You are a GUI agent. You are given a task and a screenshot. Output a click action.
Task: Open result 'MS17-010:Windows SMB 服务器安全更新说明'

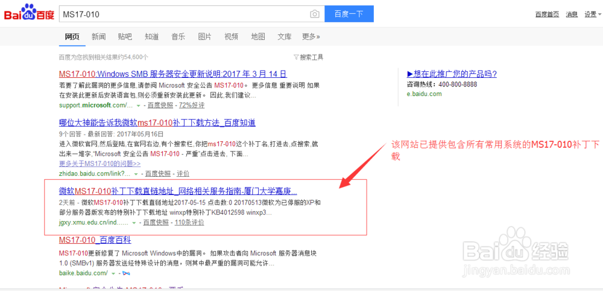pos(173,74)
